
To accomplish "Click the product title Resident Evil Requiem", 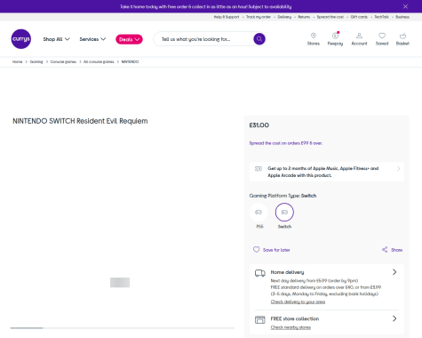I will tap(80, 121).
